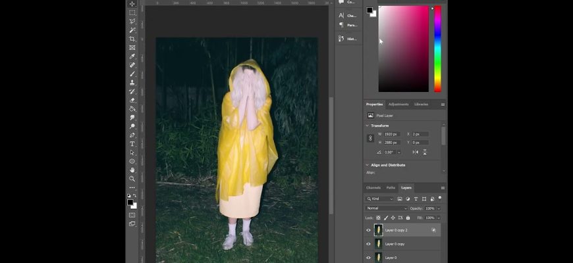Open the Paragraph panel icon
This screenshot has width=573, height=263.
pos(341,25)
